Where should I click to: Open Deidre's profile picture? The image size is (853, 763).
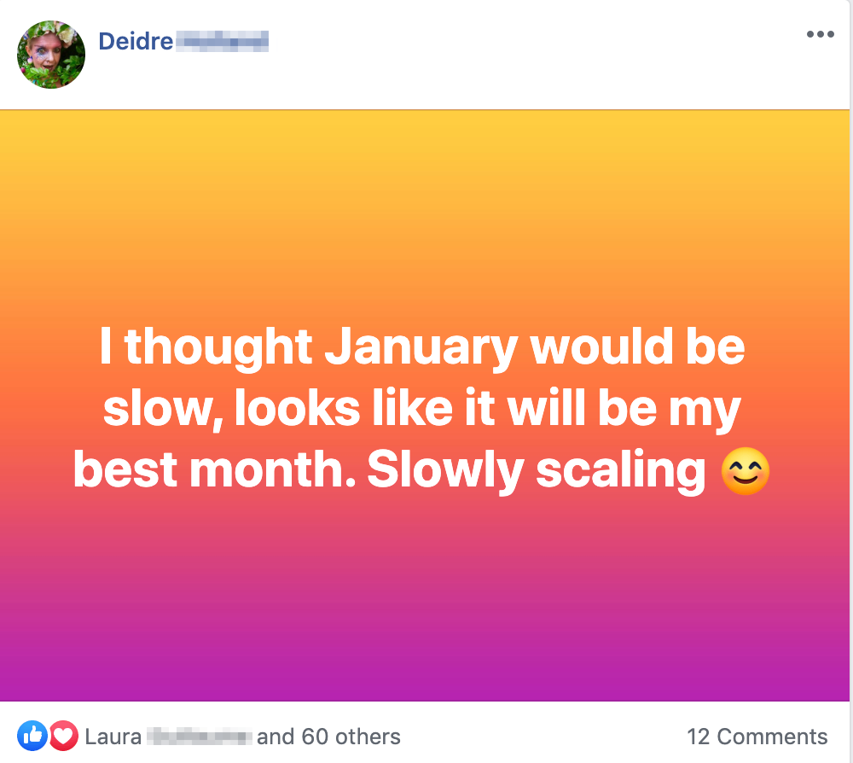tap(51, 55)
